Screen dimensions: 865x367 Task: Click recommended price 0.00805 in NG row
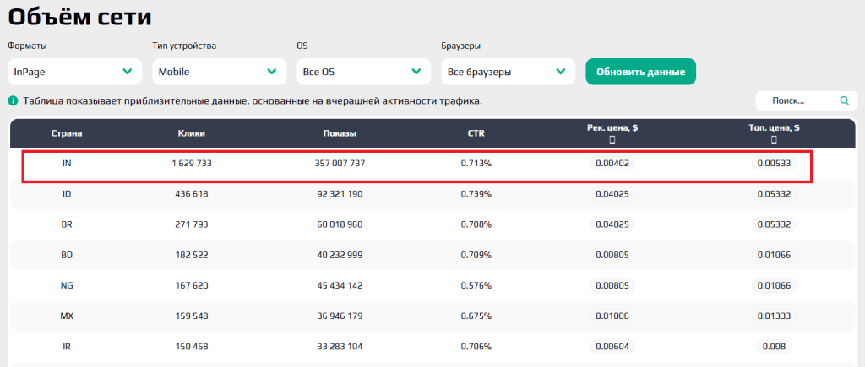612,285
